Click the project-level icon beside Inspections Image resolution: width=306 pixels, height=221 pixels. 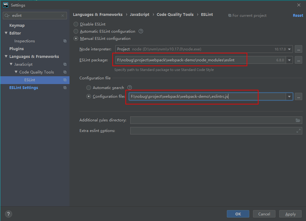pos(65,41)
